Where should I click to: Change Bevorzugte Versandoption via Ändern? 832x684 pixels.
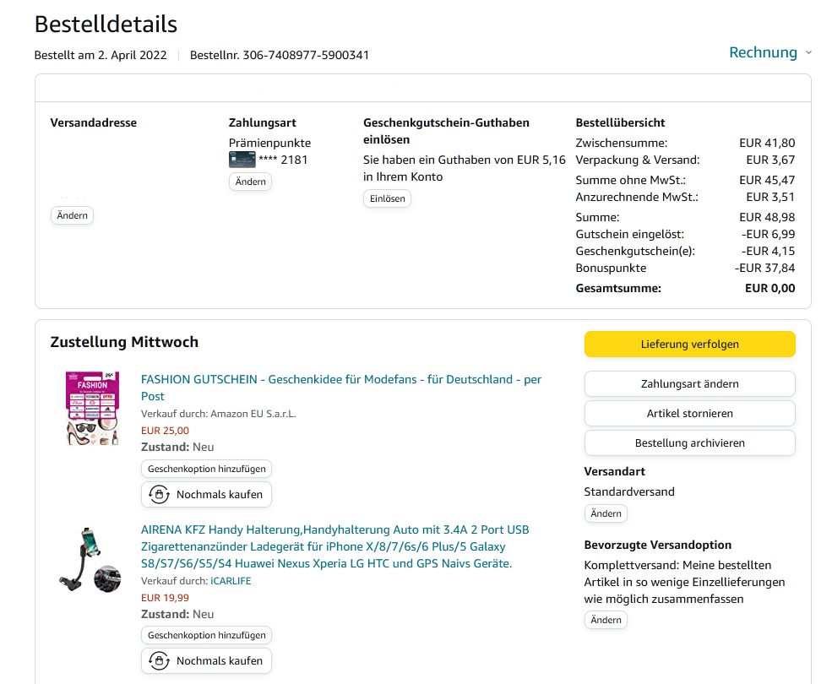click(x=606, y=620)
